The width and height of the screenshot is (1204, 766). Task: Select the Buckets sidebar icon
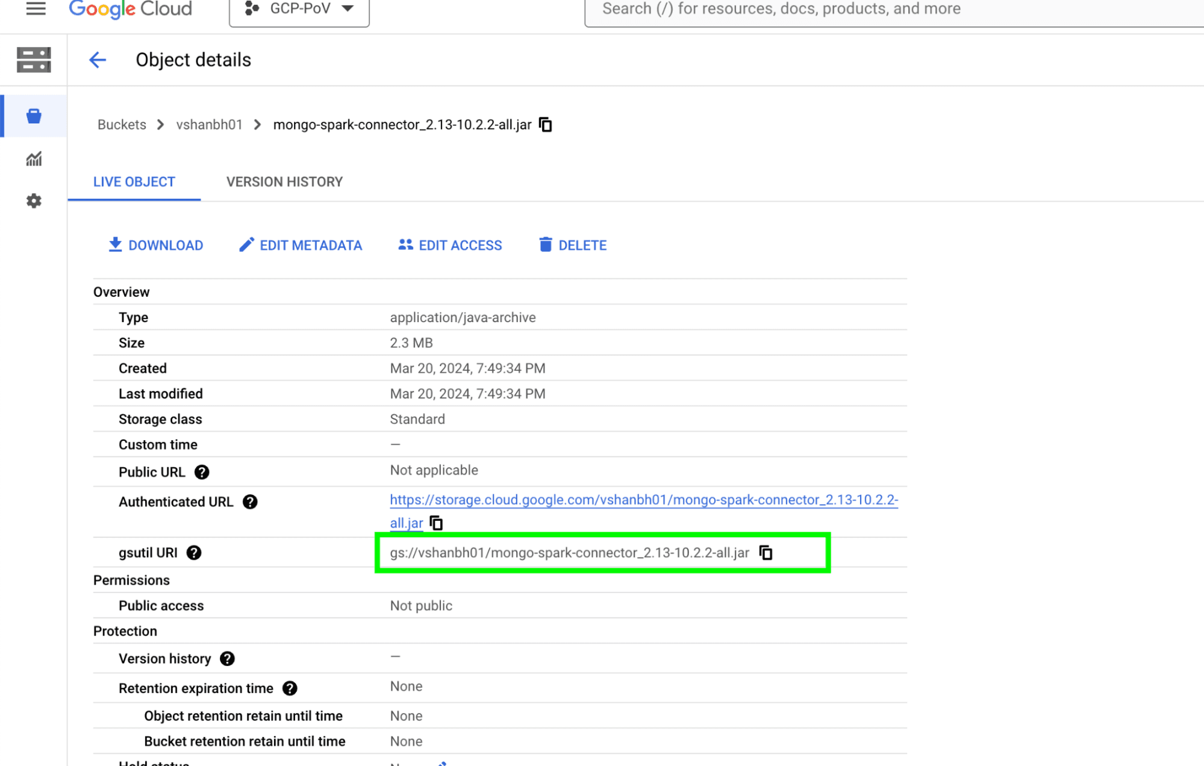tap(34, 116)
